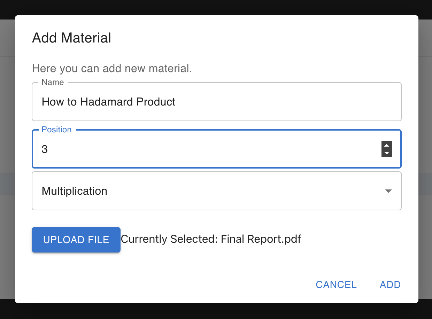
Task: Increase Position with the up stepper arrow
Action: [387, 146]
